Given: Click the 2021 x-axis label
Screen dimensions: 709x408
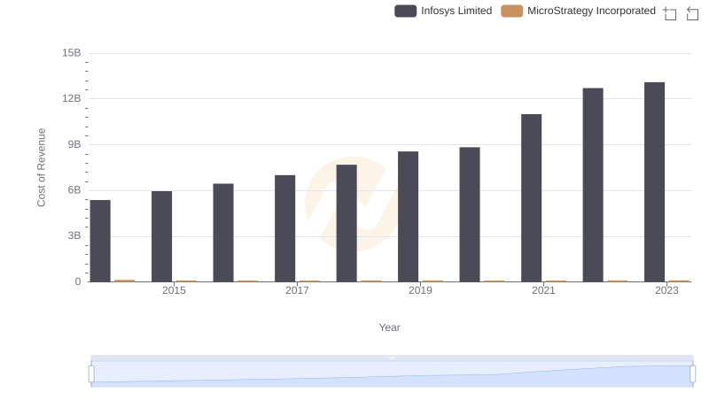Looking at the screenshot, I should click(543, 290).
